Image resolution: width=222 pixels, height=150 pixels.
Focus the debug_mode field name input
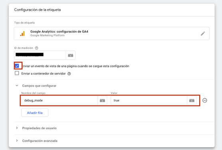[59, 100]
